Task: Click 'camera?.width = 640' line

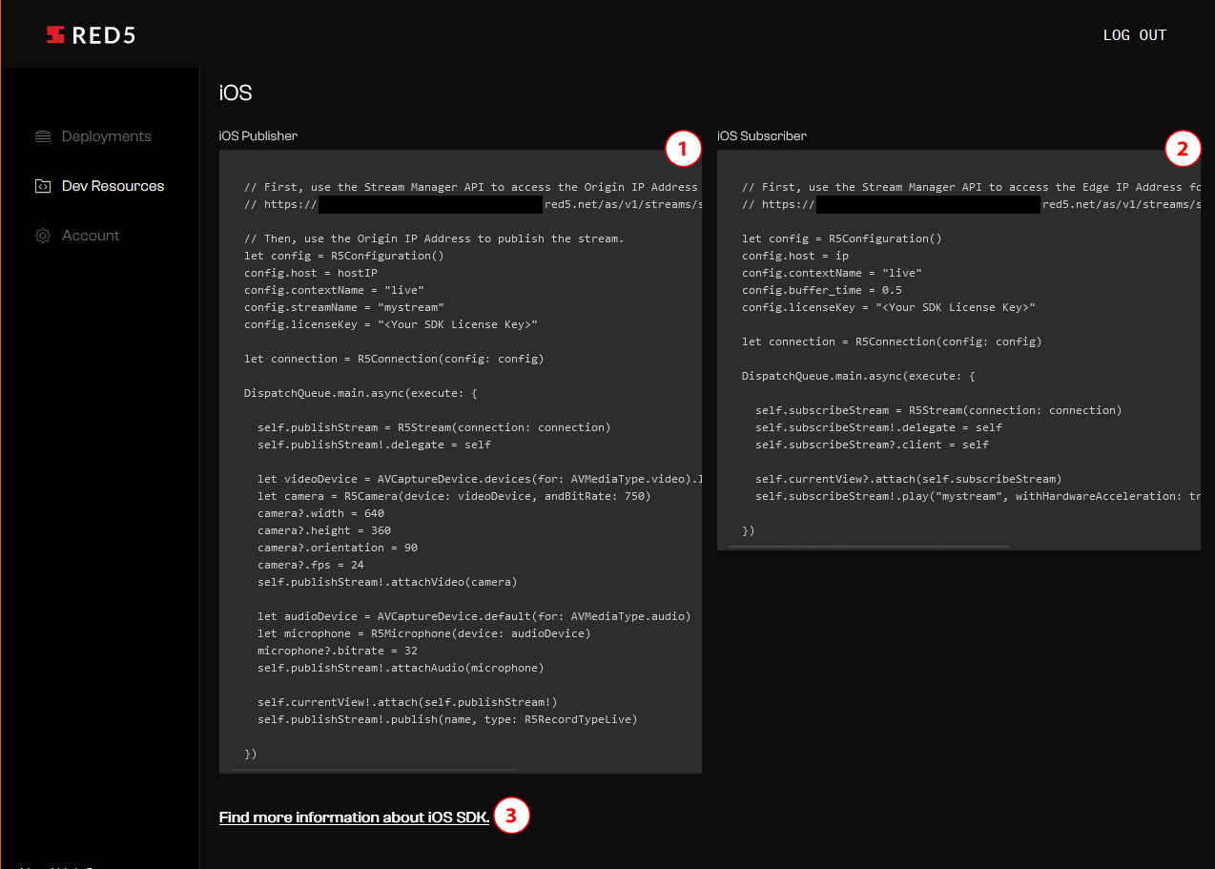Action: point(320,513)
